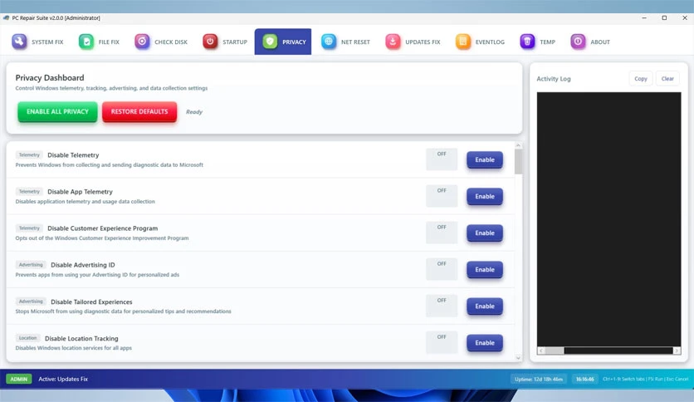Viewport: 694px width, 402px height.
Task: Click the ADMIN badge in status bar
Action: (x=18, y=379)
